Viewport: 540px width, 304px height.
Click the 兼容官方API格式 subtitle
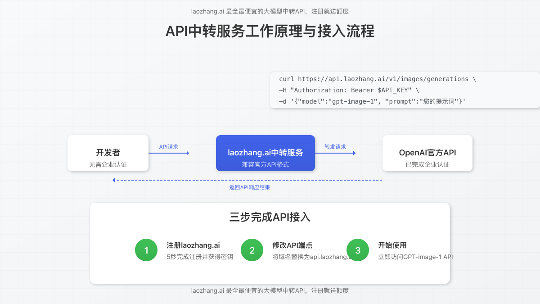265,164
